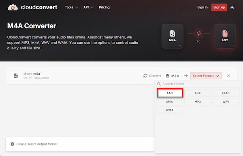Image resolution: width=243 pixels, height=156 pixels.
Task: Click the Convert refresh arrows icon
Action: click(x=145, y=76)
